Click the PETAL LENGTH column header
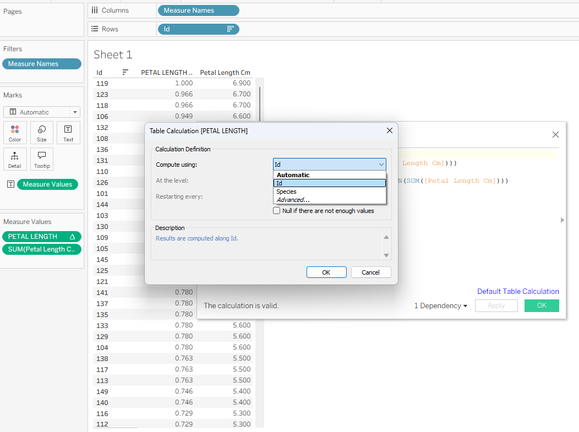 pos(167,73)
